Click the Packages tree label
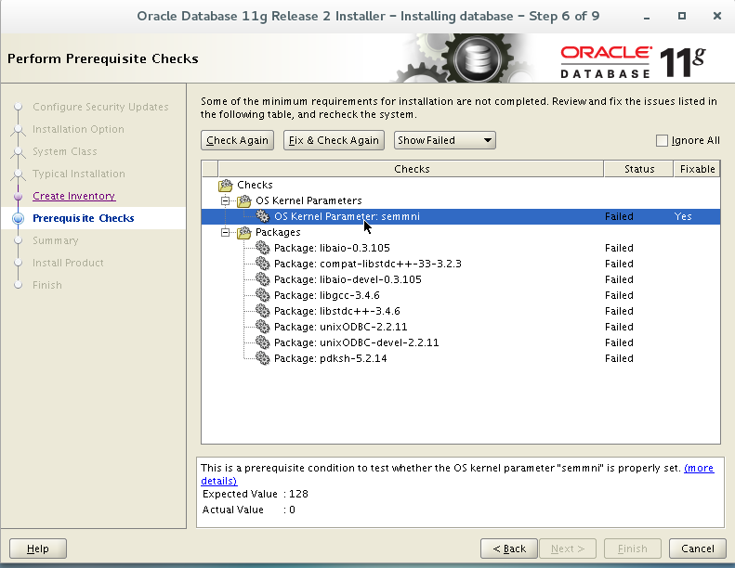 point(278,232)
